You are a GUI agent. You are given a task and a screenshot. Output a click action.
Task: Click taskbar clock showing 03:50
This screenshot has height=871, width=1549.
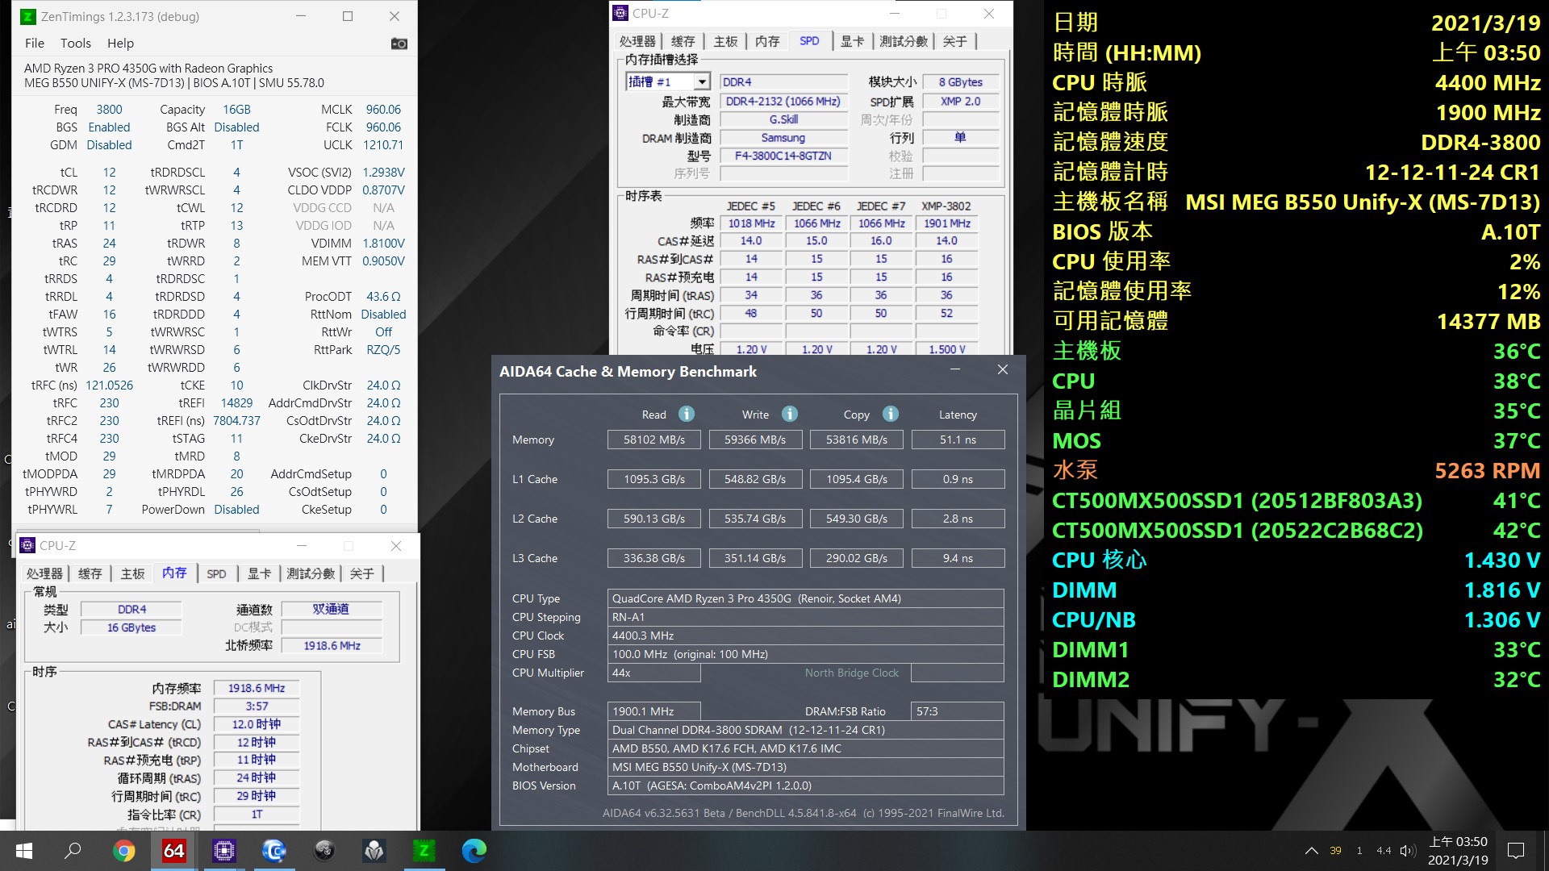point(1458,851)
